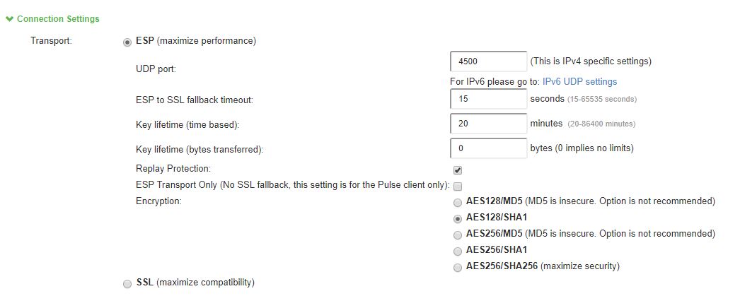
Task: Choose AES128/SHA1 encryption option
Action: (x=458, y=218)
